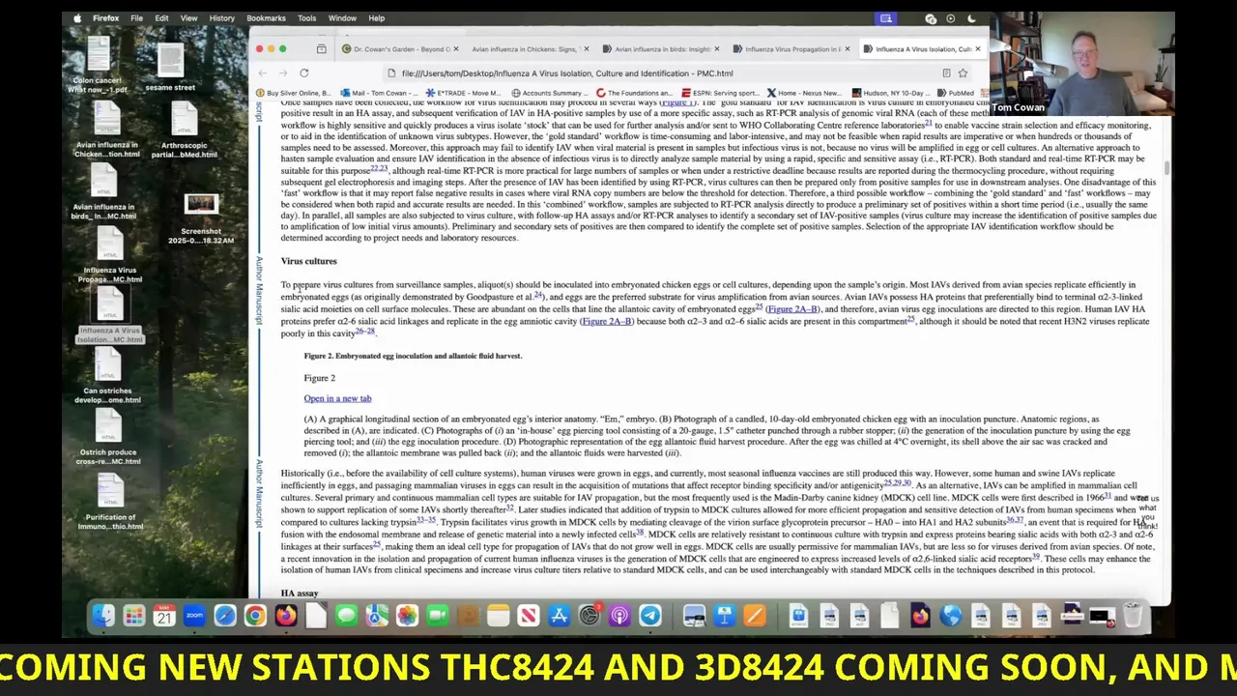Open Pages app in the Dock
The image size is (1237, 696).
pos(755,616)
